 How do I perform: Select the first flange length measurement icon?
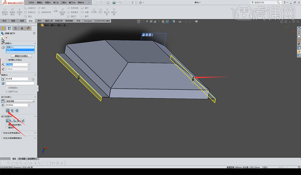[x=8, y=110]
